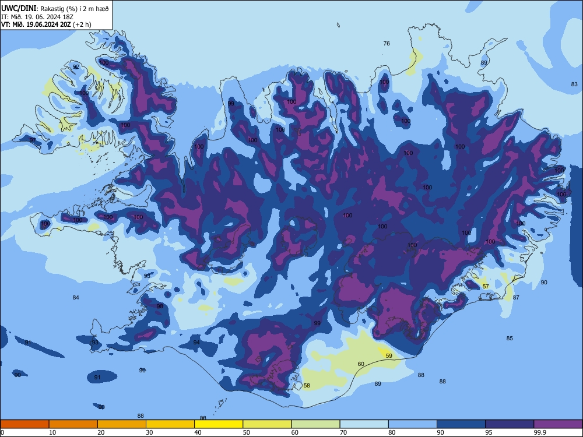Select the value 84 over the western sea
This screenshot has width=583, height=437.
[x=76, y=297]
